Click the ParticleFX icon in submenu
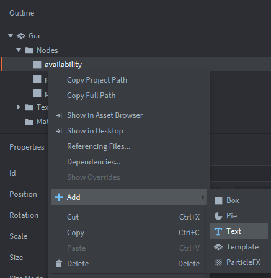 pyautogui.click(x=218, y=262)
